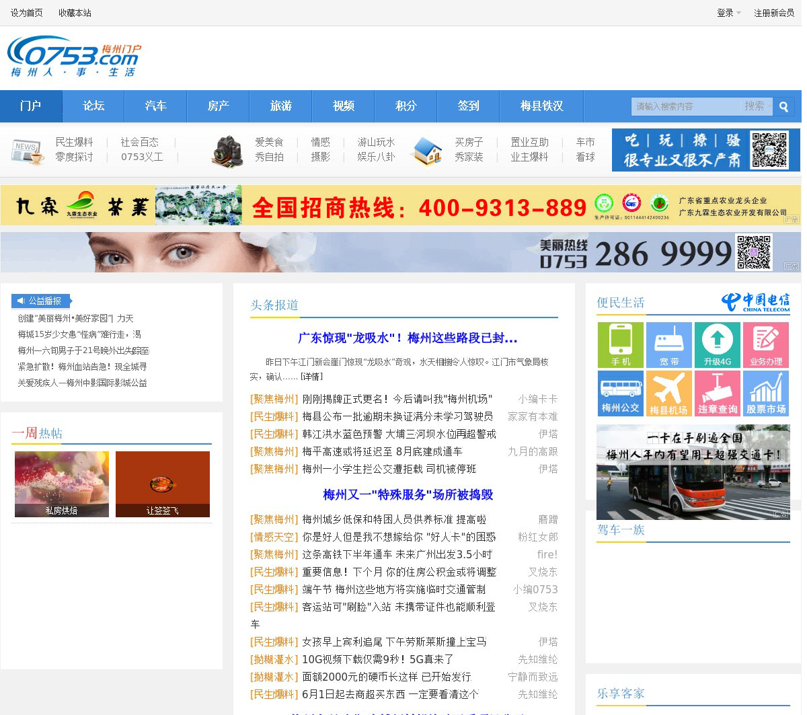Image resolution: width=807 pixels, height=715 pixels.
Task: Open the 吃玩撩骚 promo banner
Action: coord(706,150)
